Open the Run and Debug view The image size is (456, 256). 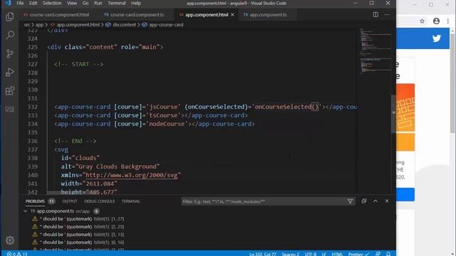point(10,73)
